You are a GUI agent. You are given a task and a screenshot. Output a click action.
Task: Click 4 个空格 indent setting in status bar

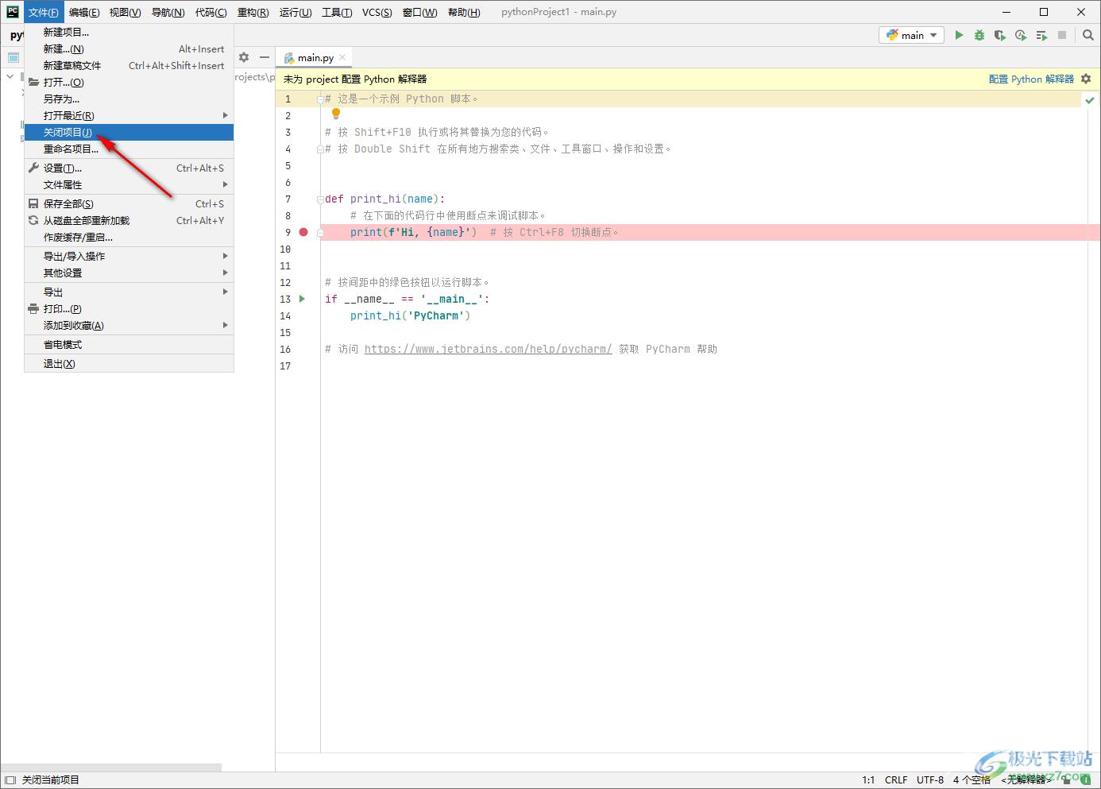point(972,779)
